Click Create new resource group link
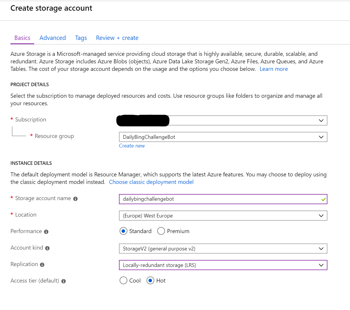 [x=132, y=146]
